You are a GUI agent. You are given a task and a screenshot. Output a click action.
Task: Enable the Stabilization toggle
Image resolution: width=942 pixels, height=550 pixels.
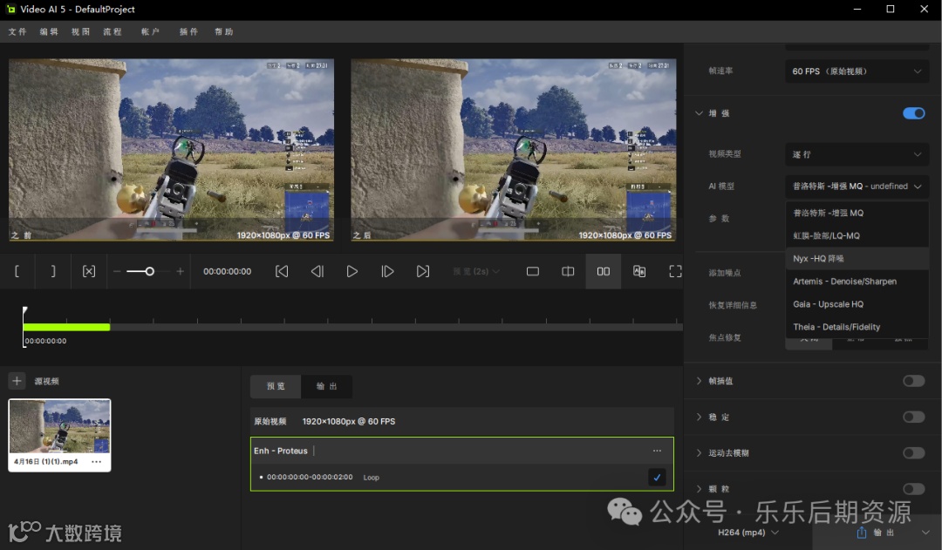(x=914, y=417)
